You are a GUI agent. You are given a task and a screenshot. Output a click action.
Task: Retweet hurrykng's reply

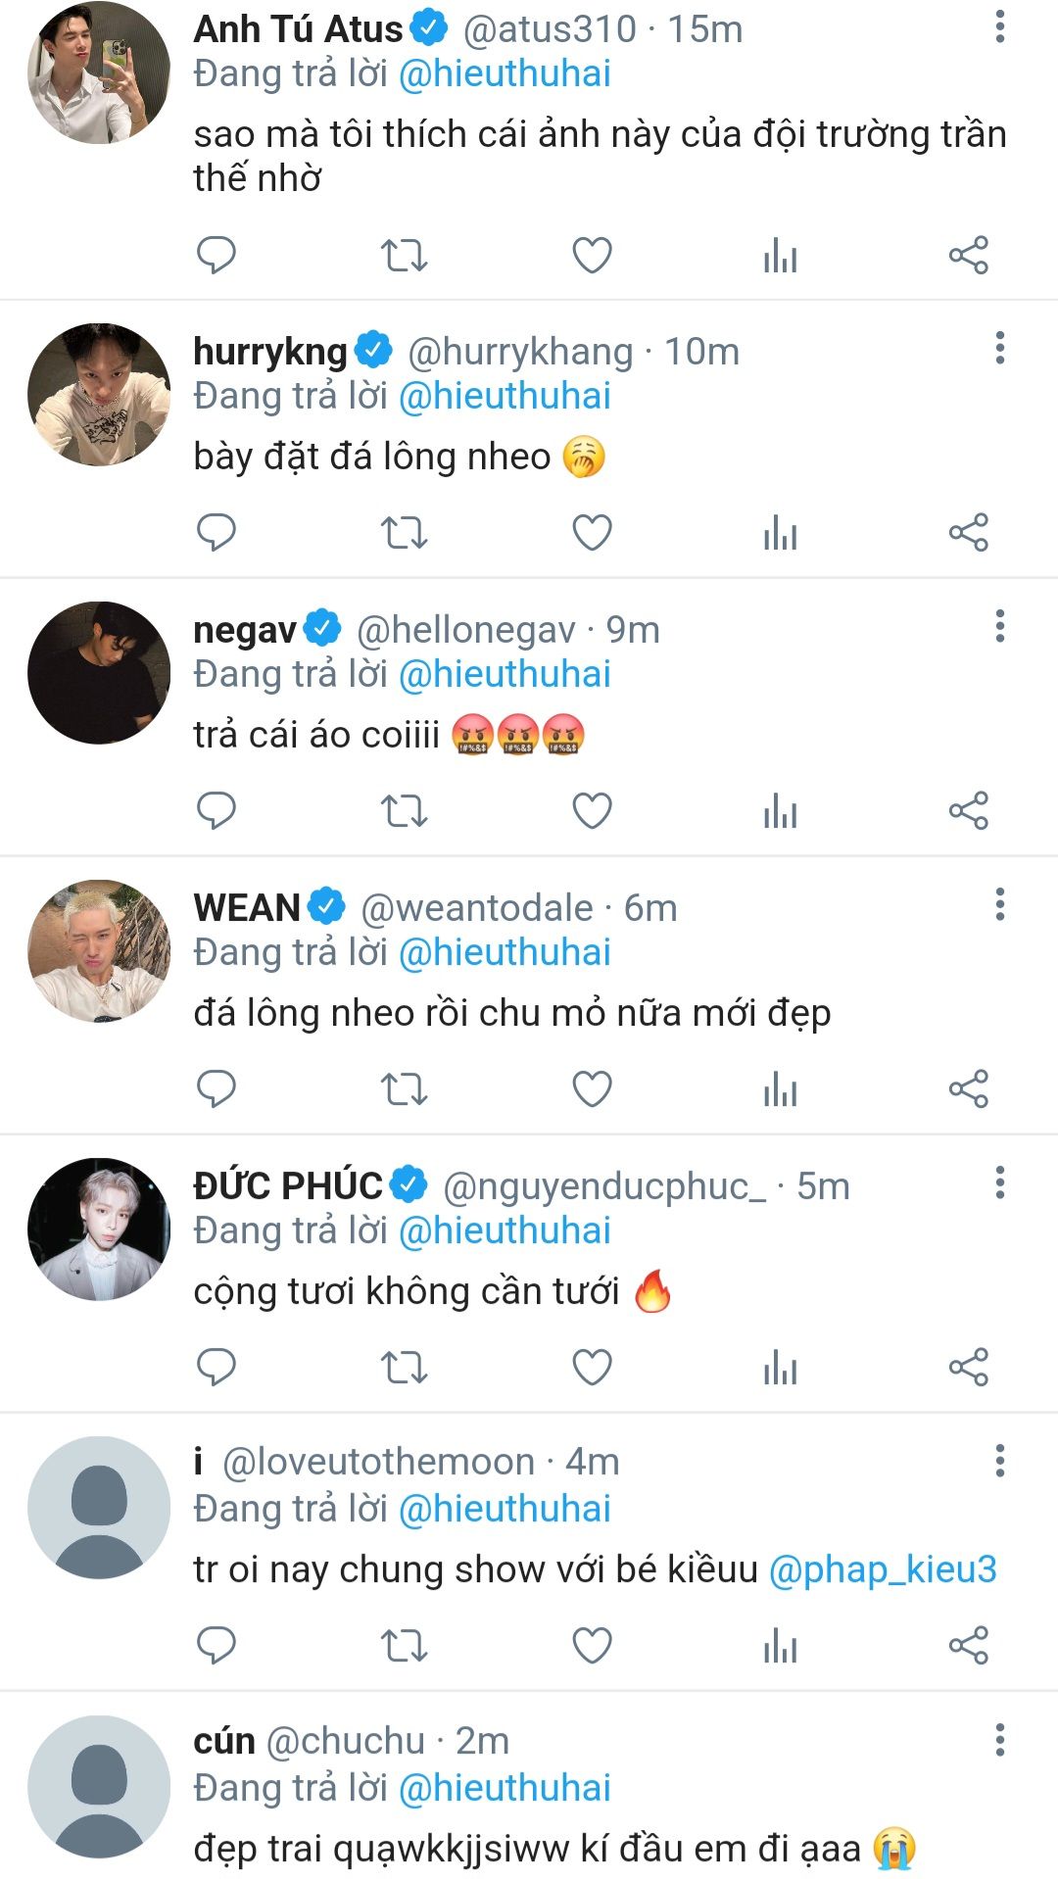(x=404, y=533)
